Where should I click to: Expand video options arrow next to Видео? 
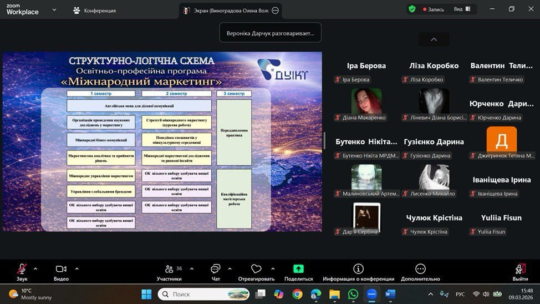click(77, 269)
